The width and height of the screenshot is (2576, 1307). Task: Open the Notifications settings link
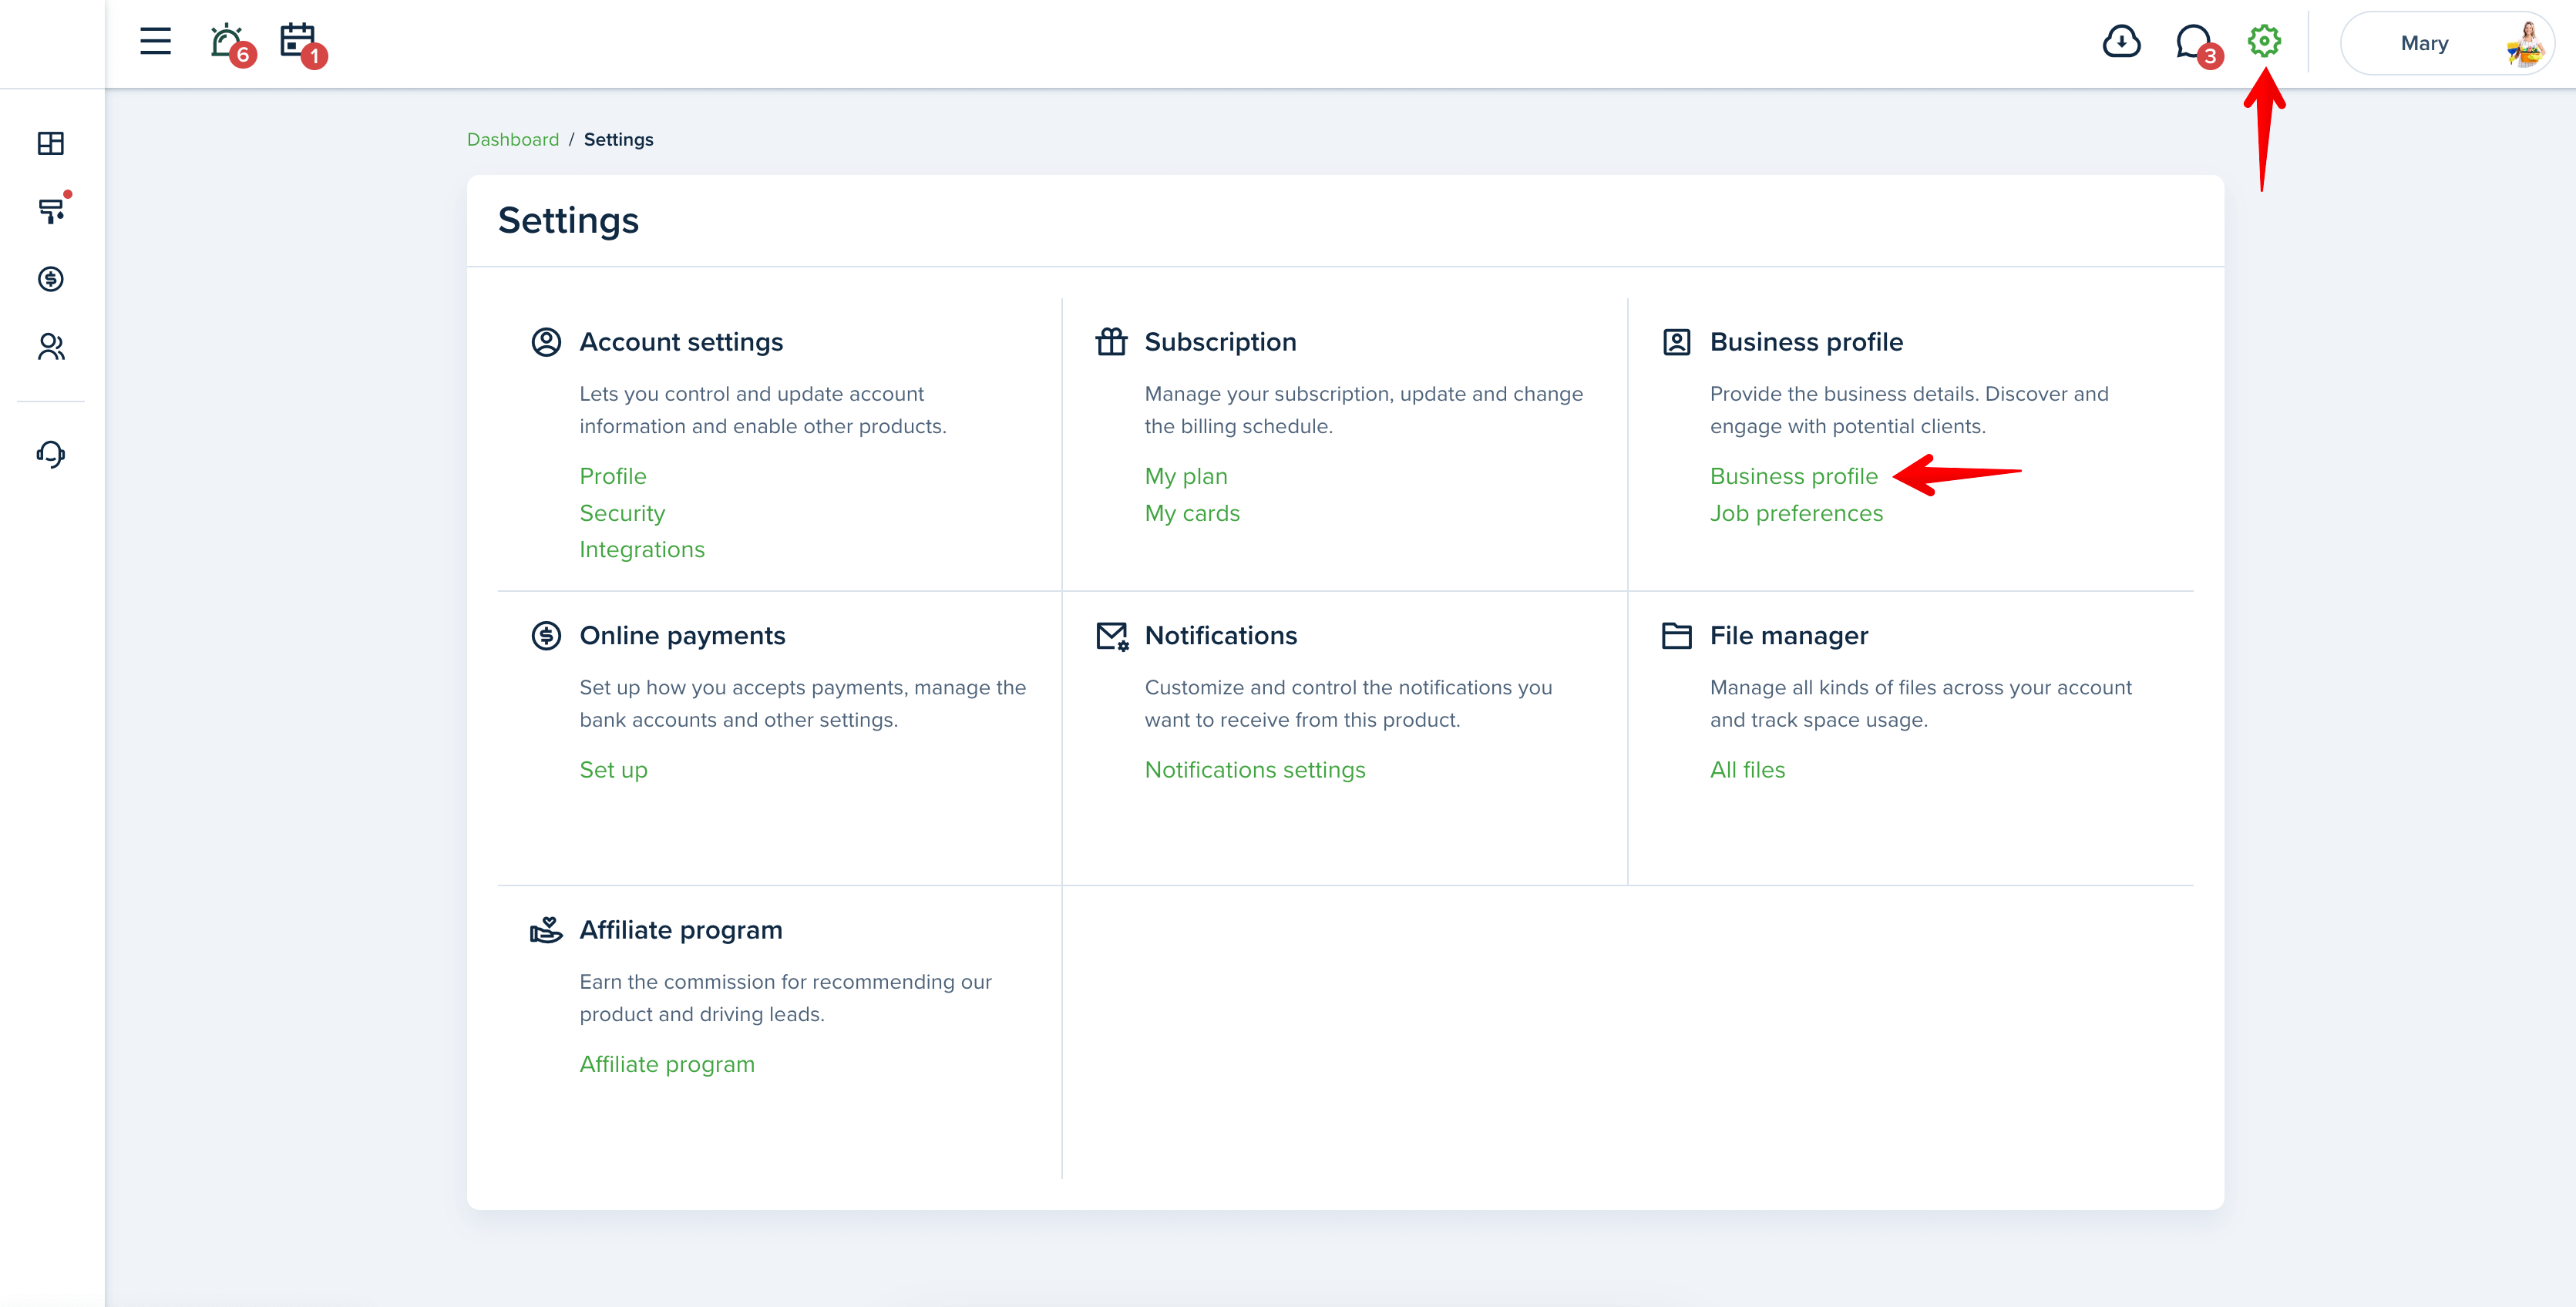click(1255, 770)
